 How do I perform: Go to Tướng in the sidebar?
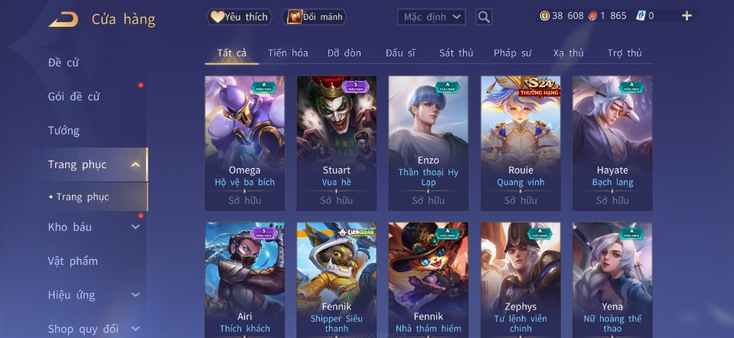pyautogui.click(x=64, y=131)
